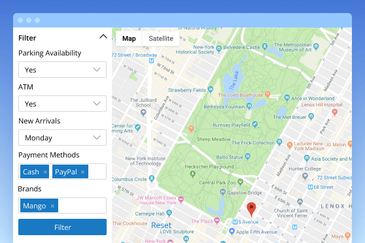Switch to Map view tab

pos(129,39)
